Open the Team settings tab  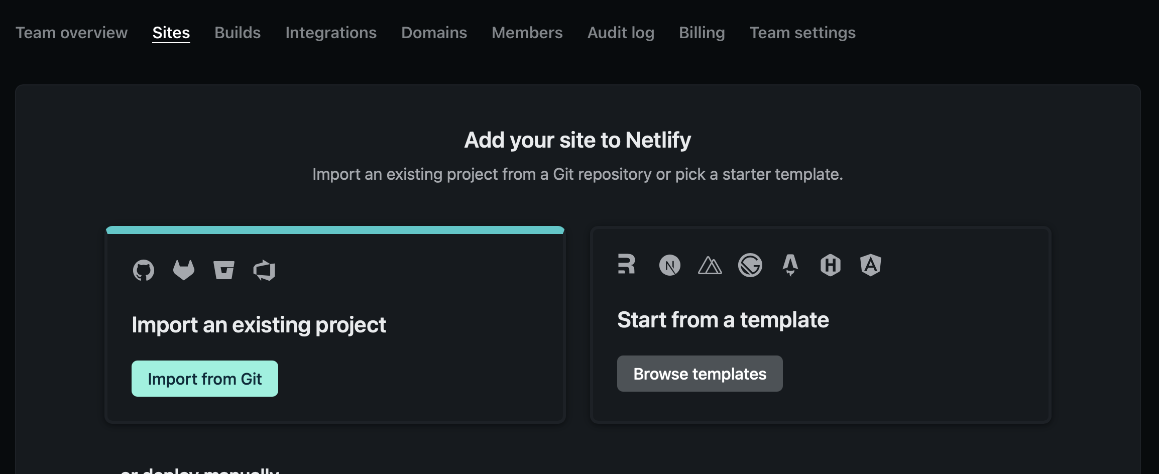pos(803,33)
